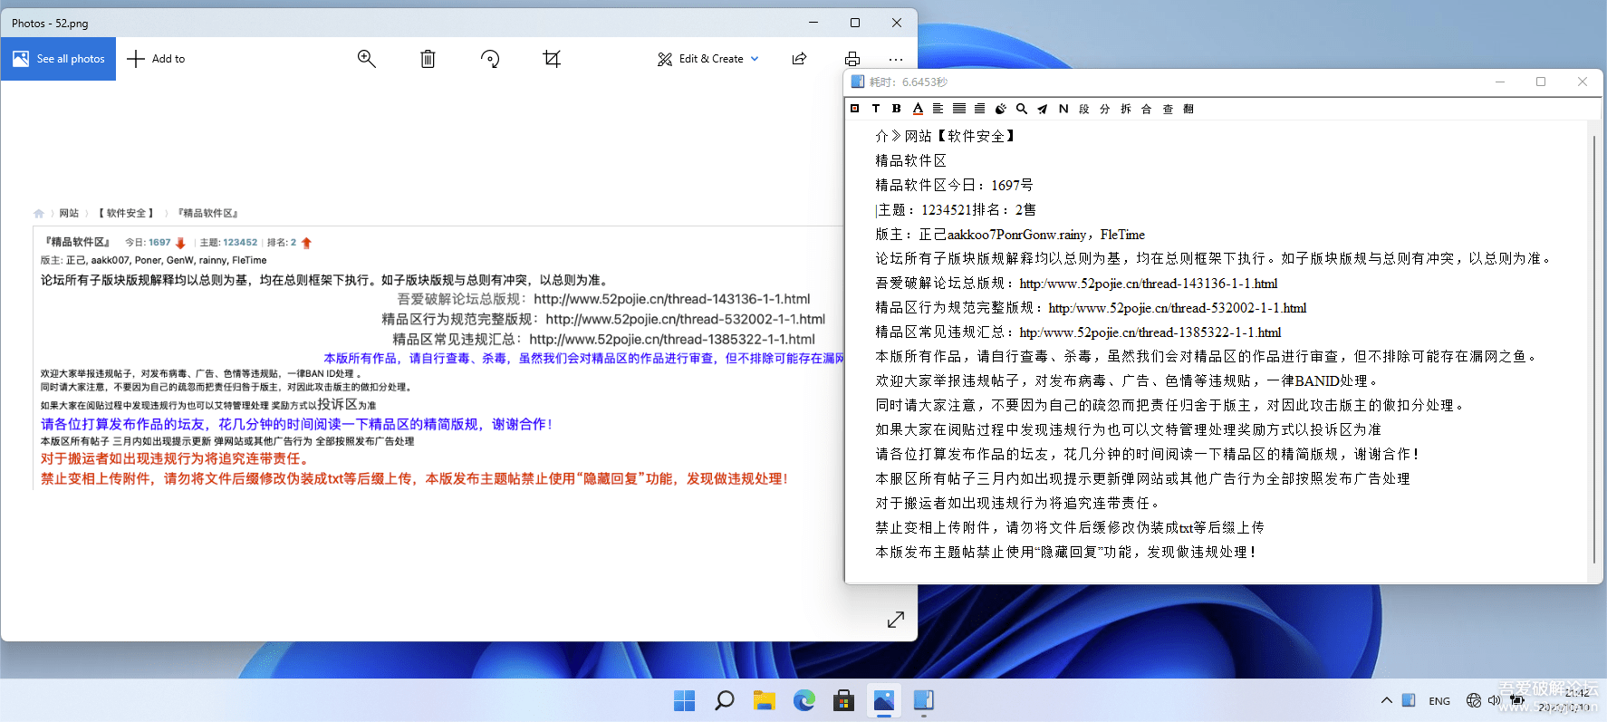Share the current photo
The image size is (1607, 722).
[x=799, y=59]
